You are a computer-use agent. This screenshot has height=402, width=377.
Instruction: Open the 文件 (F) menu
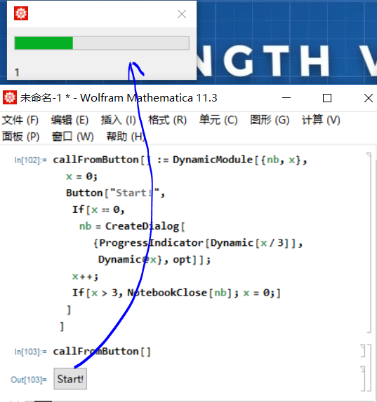point(20,120)
